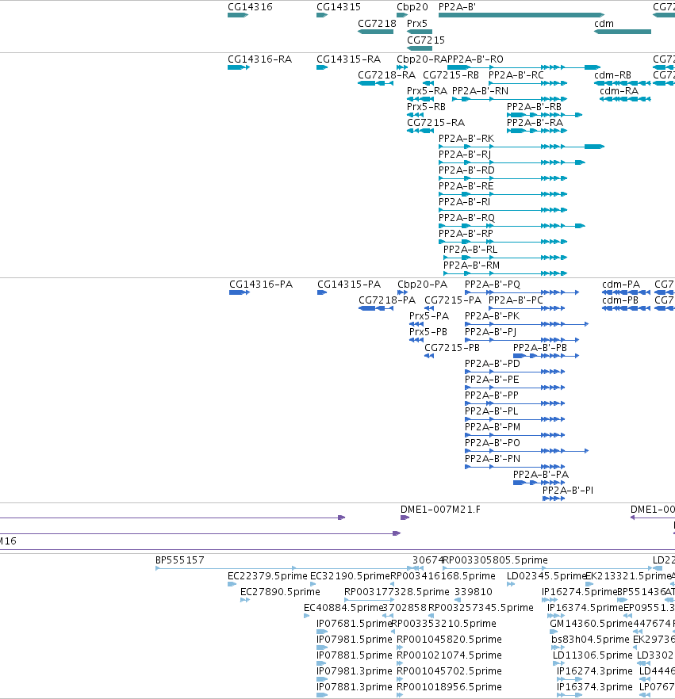This screenshot has width=675, height=699.
Task: Click the DME1-007M21.F BAC end label
Action: pyautogui.click(x=440, y=510)
